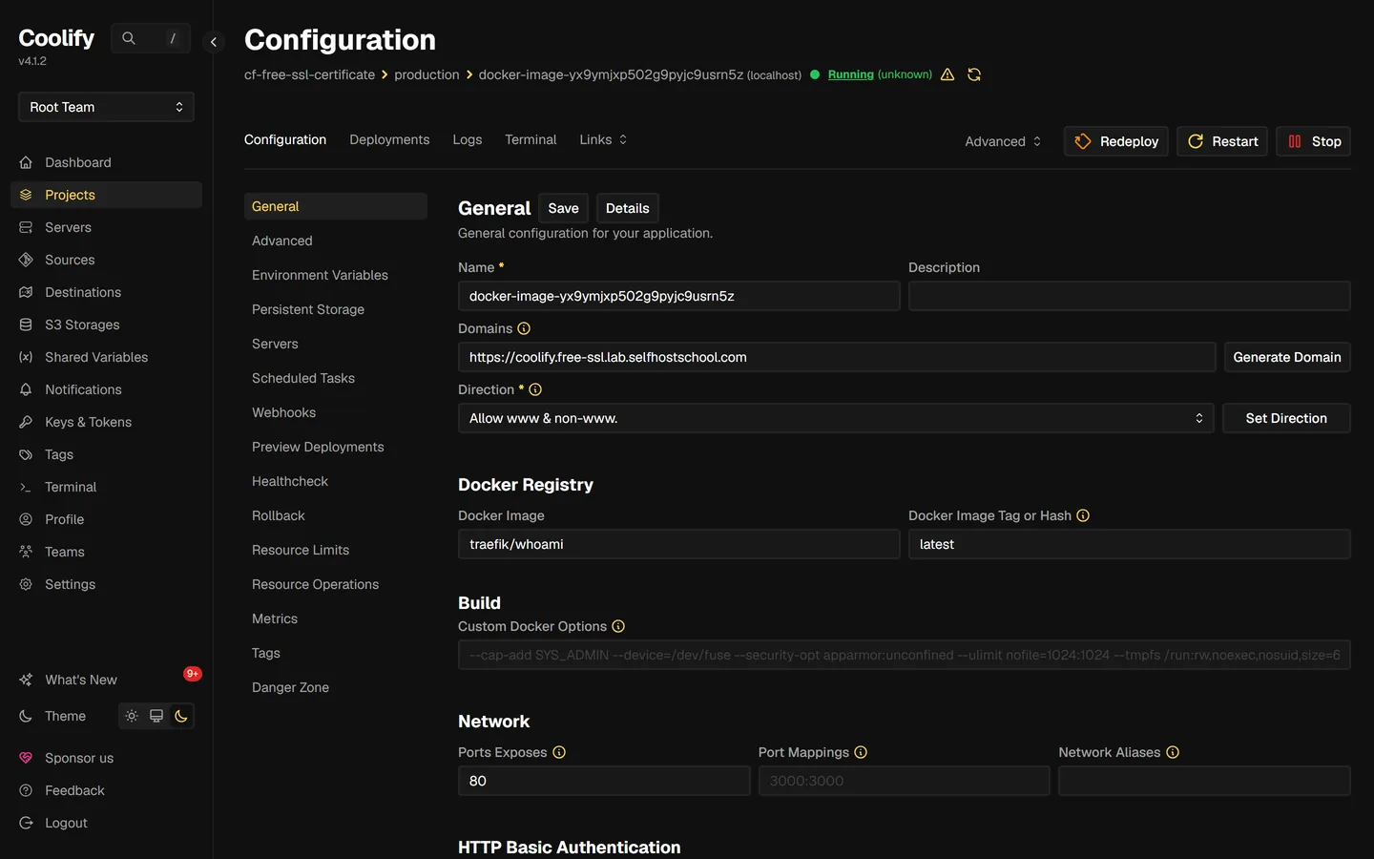The width and height of the screenshot is (1374, 859).
Task: Stop the running application
Action: [1314, 141]
